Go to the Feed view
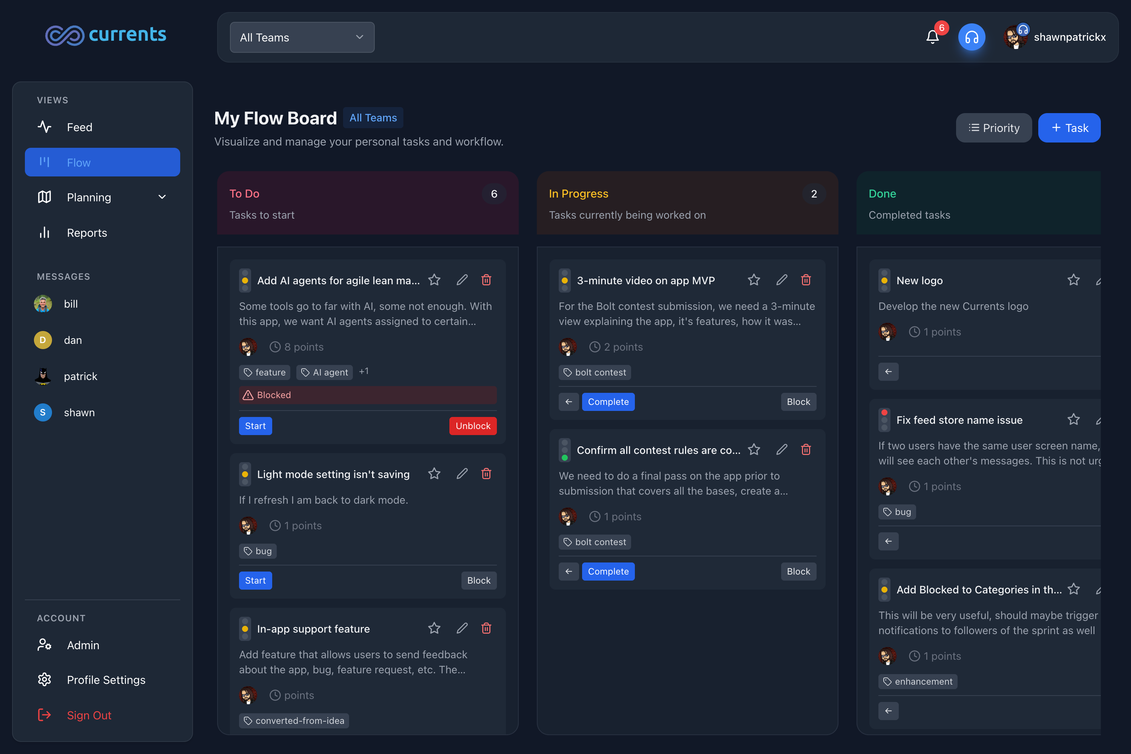This screenshot has width=1131, height=754. pyautogui.click(x=79, y=127)
